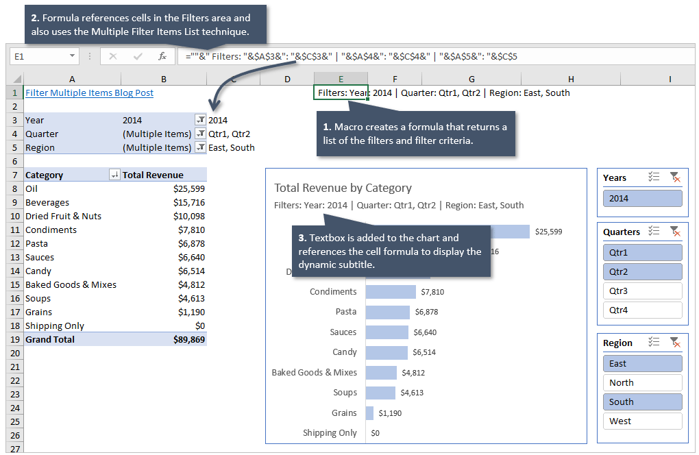Click Multi-Select icon on Years slicer
699x455 pixels.
click(x=653, y=177)
